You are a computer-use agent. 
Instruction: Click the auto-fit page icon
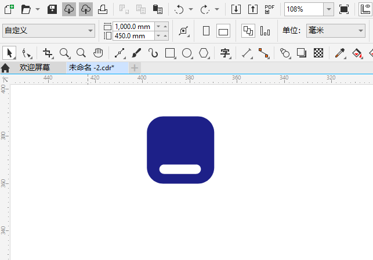click(x=184, y=31)
